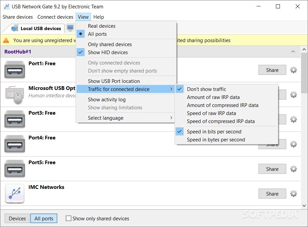Image resolution: width=308 pixels, height=227 pixels.
Task: Toggle Show HID devices menu option
Action: [126, 52]
